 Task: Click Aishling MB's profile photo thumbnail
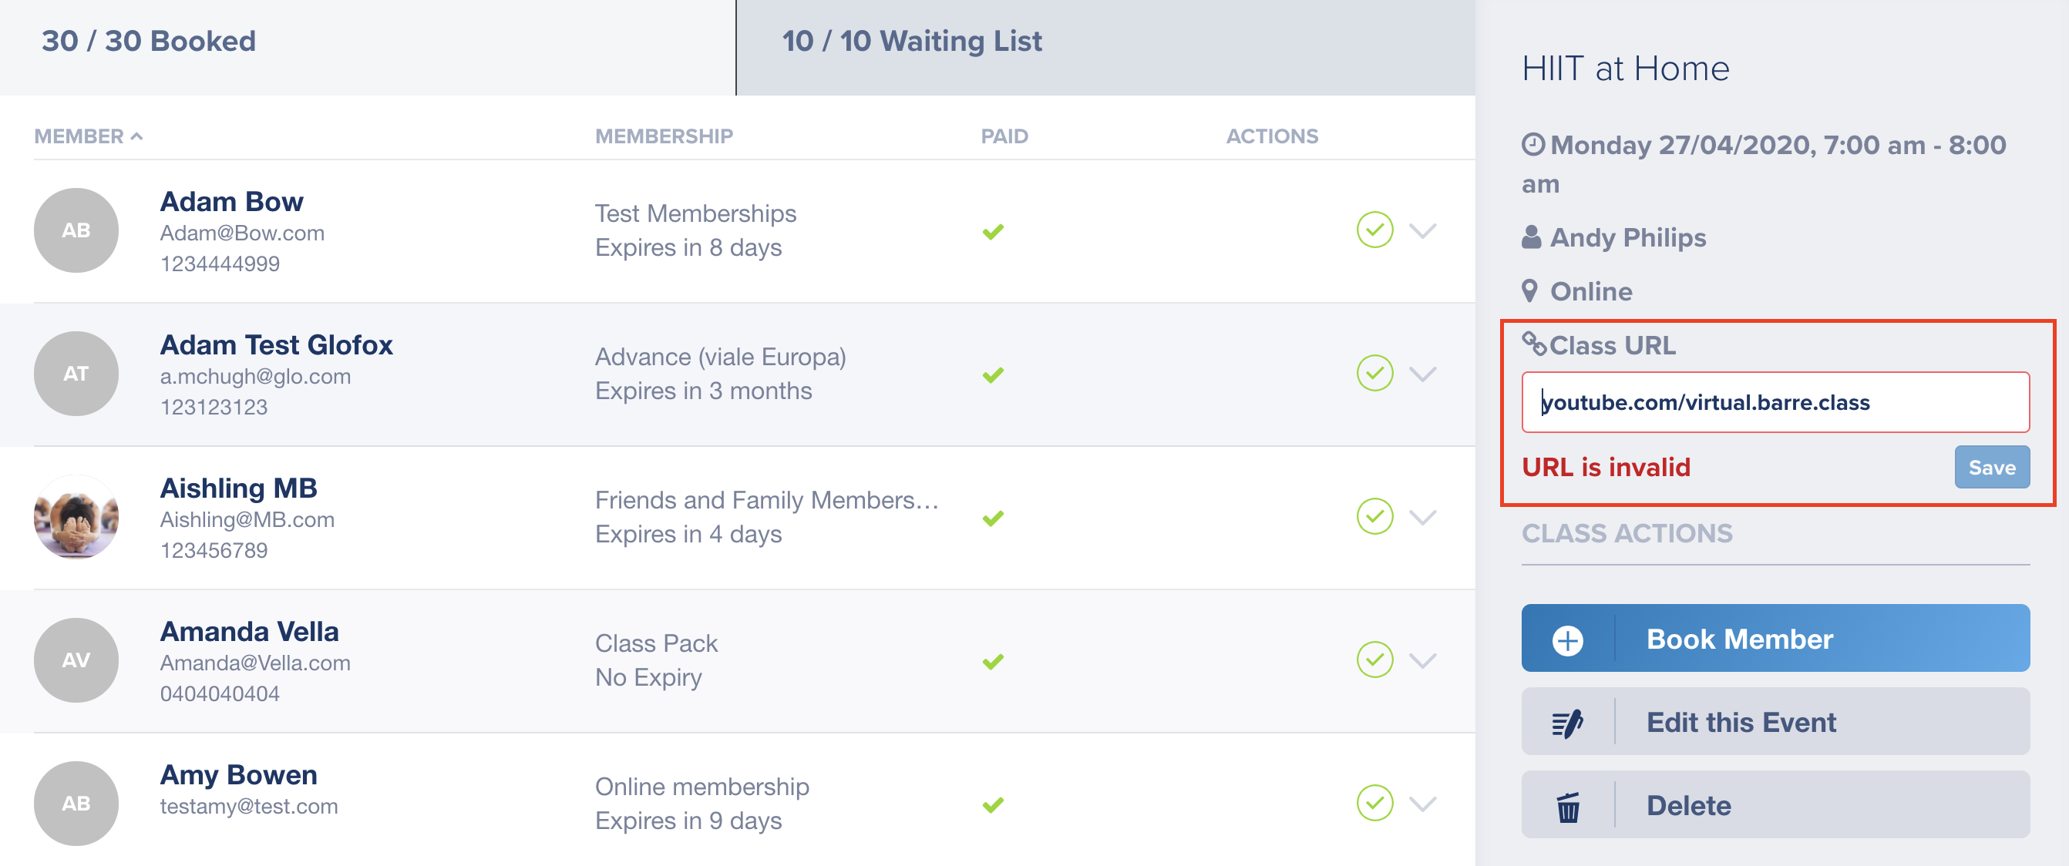[x=76, y=517]
